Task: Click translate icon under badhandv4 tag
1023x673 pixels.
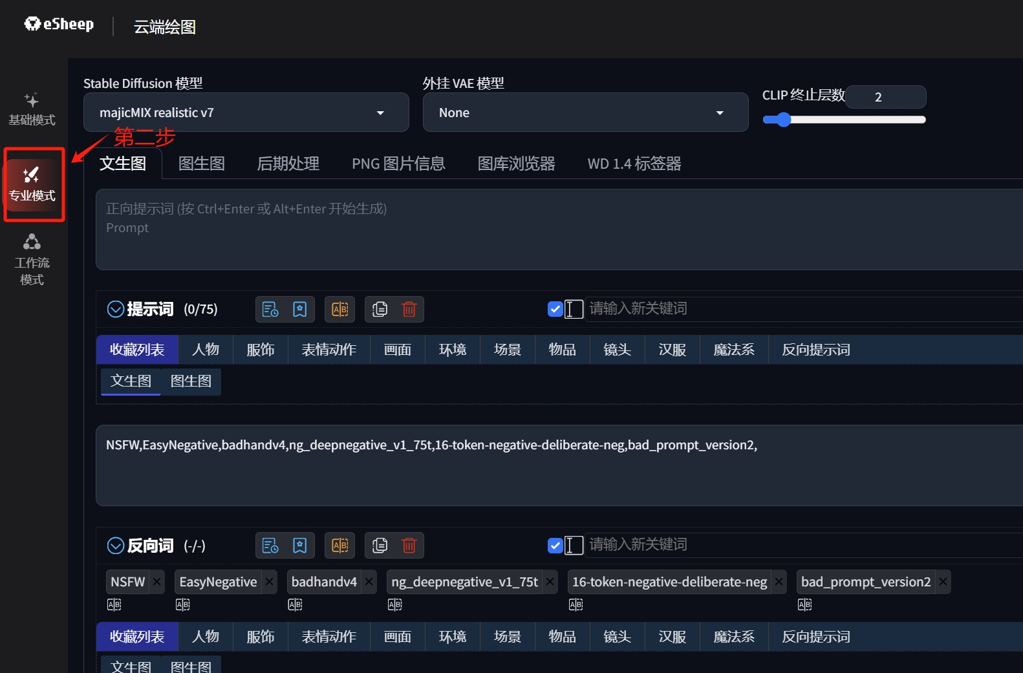Action: [296, 604]
